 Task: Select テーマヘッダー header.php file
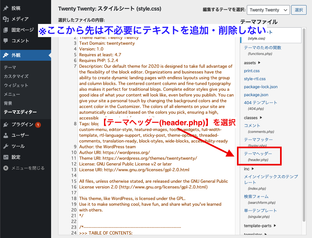tap(258, 157)
